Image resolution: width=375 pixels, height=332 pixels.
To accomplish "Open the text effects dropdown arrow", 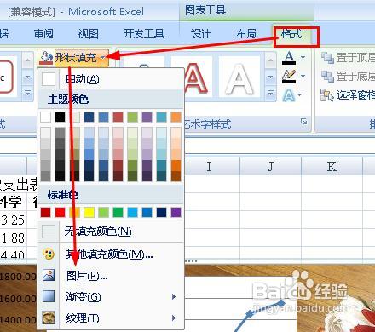I will point(299,95).
